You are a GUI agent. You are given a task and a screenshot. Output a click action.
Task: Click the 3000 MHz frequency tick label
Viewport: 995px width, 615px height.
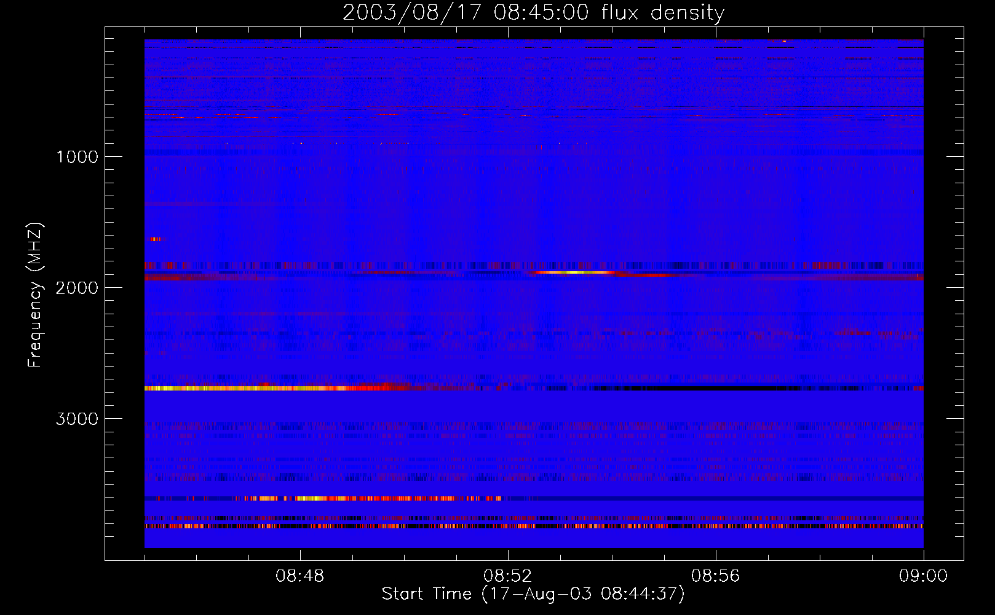(77, 419)
